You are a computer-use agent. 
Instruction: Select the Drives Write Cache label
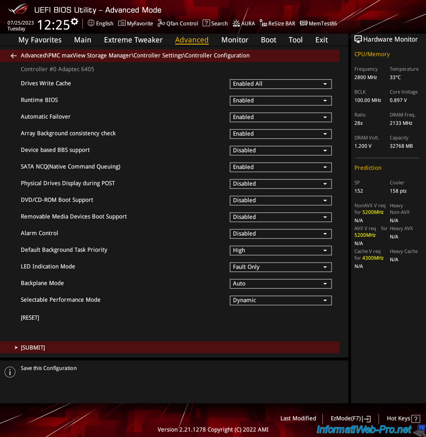[46, 83]
